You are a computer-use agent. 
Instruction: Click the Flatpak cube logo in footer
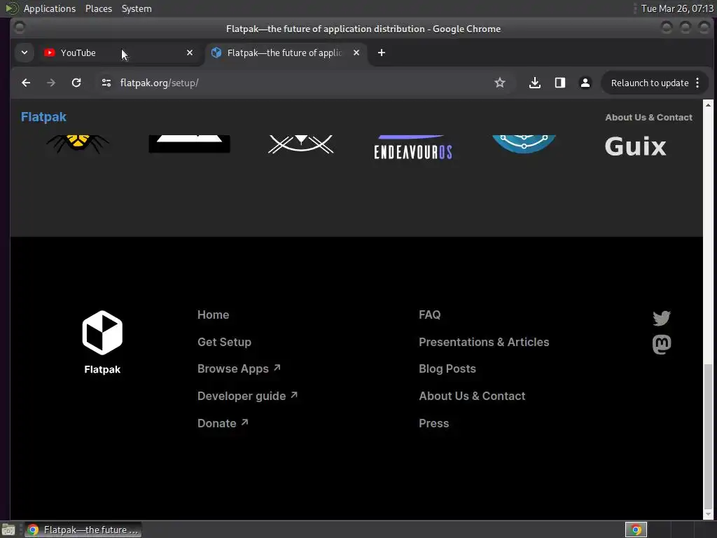(102, 333)
